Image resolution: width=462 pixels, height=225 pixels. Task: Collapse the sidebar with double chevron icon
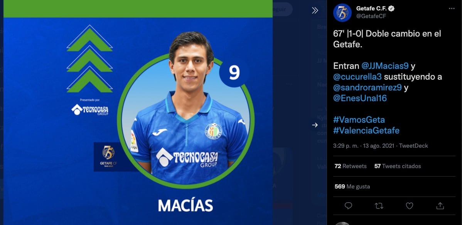click(315, 10)
